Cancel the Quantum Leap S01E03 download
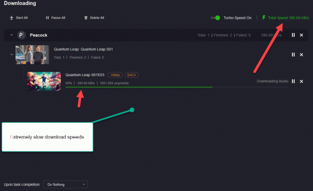 [x=301, y=81]
